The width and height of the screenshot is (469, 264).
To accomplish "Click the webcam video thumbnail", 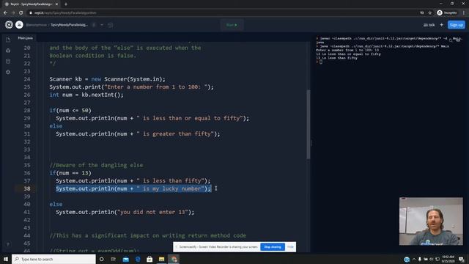I will pos(431,221).
